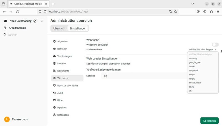Click the Neue Unterhaltung link
This screenshot has width=222, height=126.
[21, 21]
